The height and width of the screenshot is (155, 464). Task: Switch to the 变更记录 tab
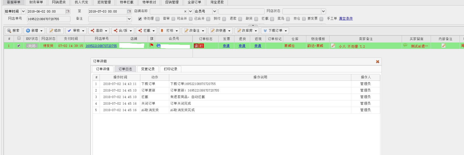click(x=148, y=69)
